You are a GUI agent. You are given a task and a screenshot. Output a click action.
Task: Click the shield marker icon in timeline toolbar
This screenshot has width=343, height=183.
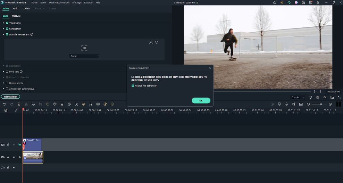[279, 104]
